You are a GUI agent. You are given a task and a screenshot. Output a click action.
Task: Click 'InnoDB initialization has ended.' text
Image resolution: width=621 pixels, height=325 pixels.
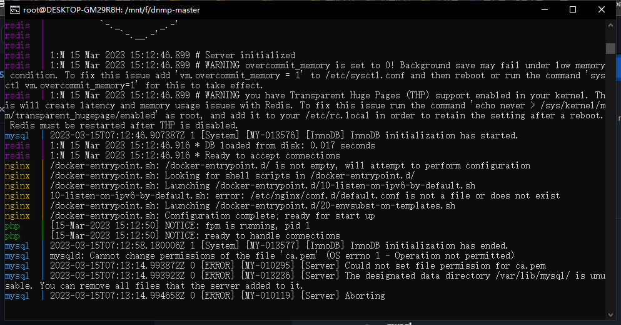[428, 245]
